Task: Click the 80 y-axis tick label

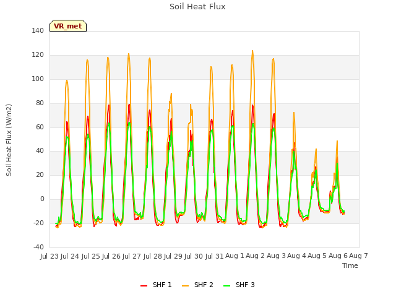Action: click(40, 103)
